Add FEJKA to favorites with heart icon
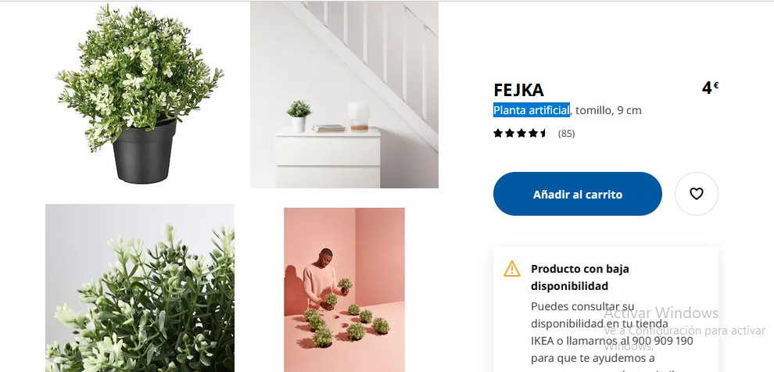Screen dimensions: 774x372 coord(696,194)
